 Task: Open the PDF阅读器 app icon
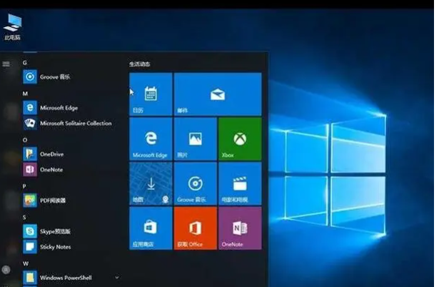30,201
